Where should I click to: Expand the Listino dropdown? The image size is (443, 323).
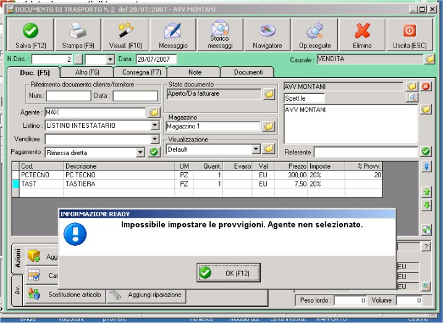[154, 125]
